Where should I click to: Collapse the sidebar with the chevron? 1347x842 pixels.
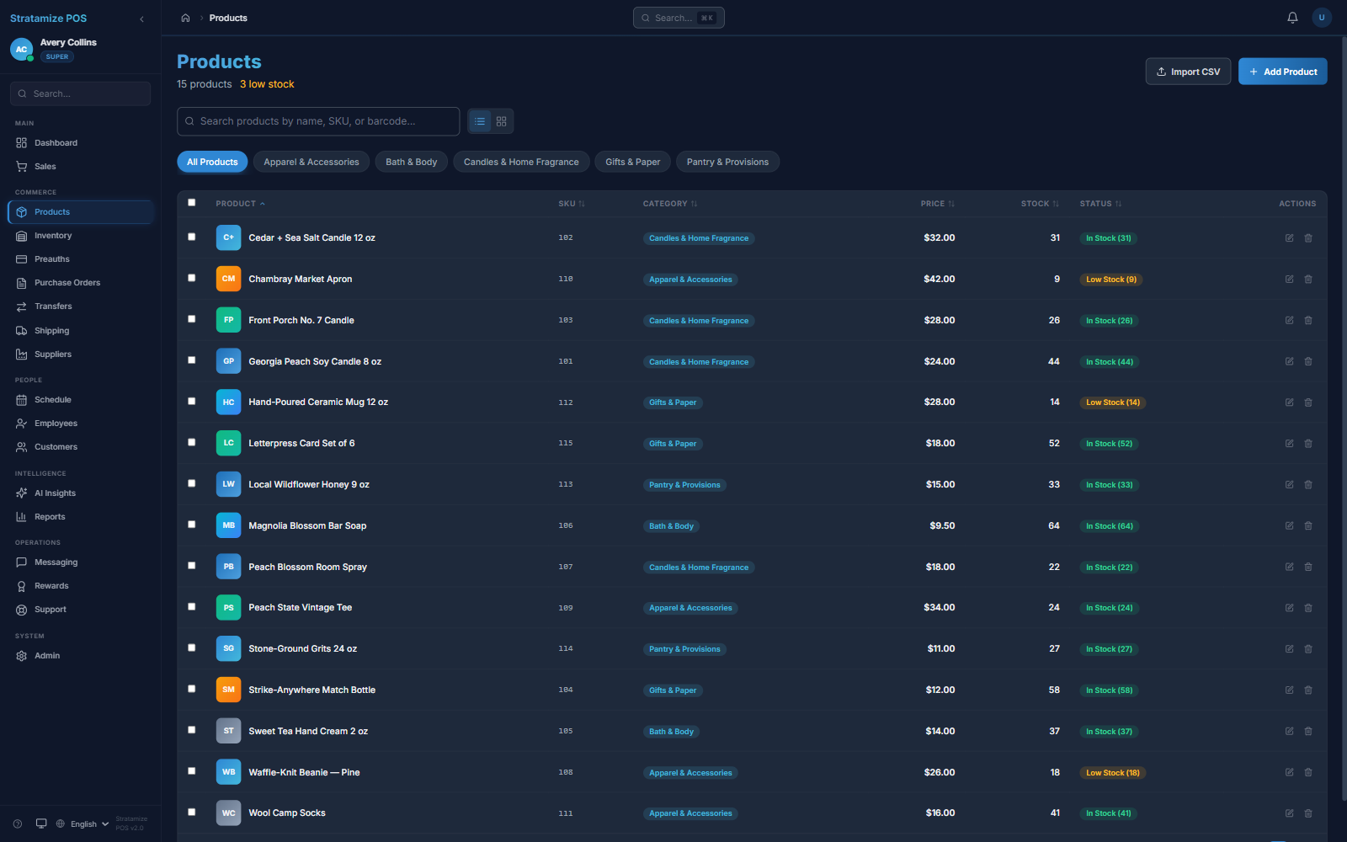pyautogui.click(x=141, y=19)
